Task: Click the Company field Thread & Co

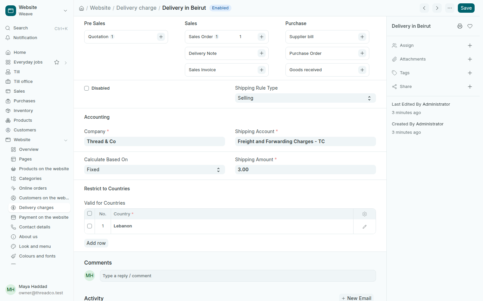Action: (154, 141)
